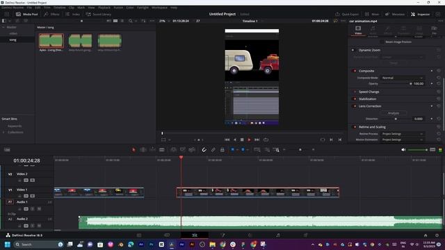This screenshot has height=250, width=445.
Task: Open Timeline View Options icon
Action: pyautogui.click(x=7, y=150)
